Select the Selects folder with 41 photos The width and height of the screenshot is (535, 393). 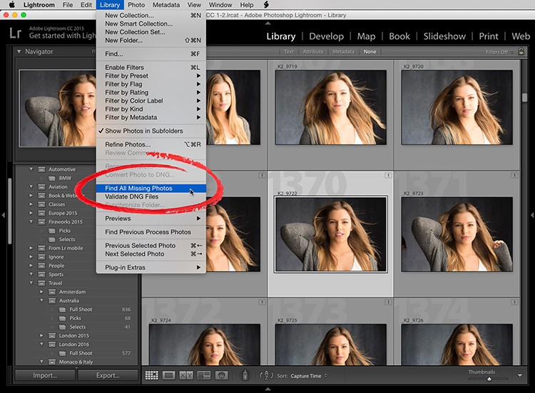point(78,327)
